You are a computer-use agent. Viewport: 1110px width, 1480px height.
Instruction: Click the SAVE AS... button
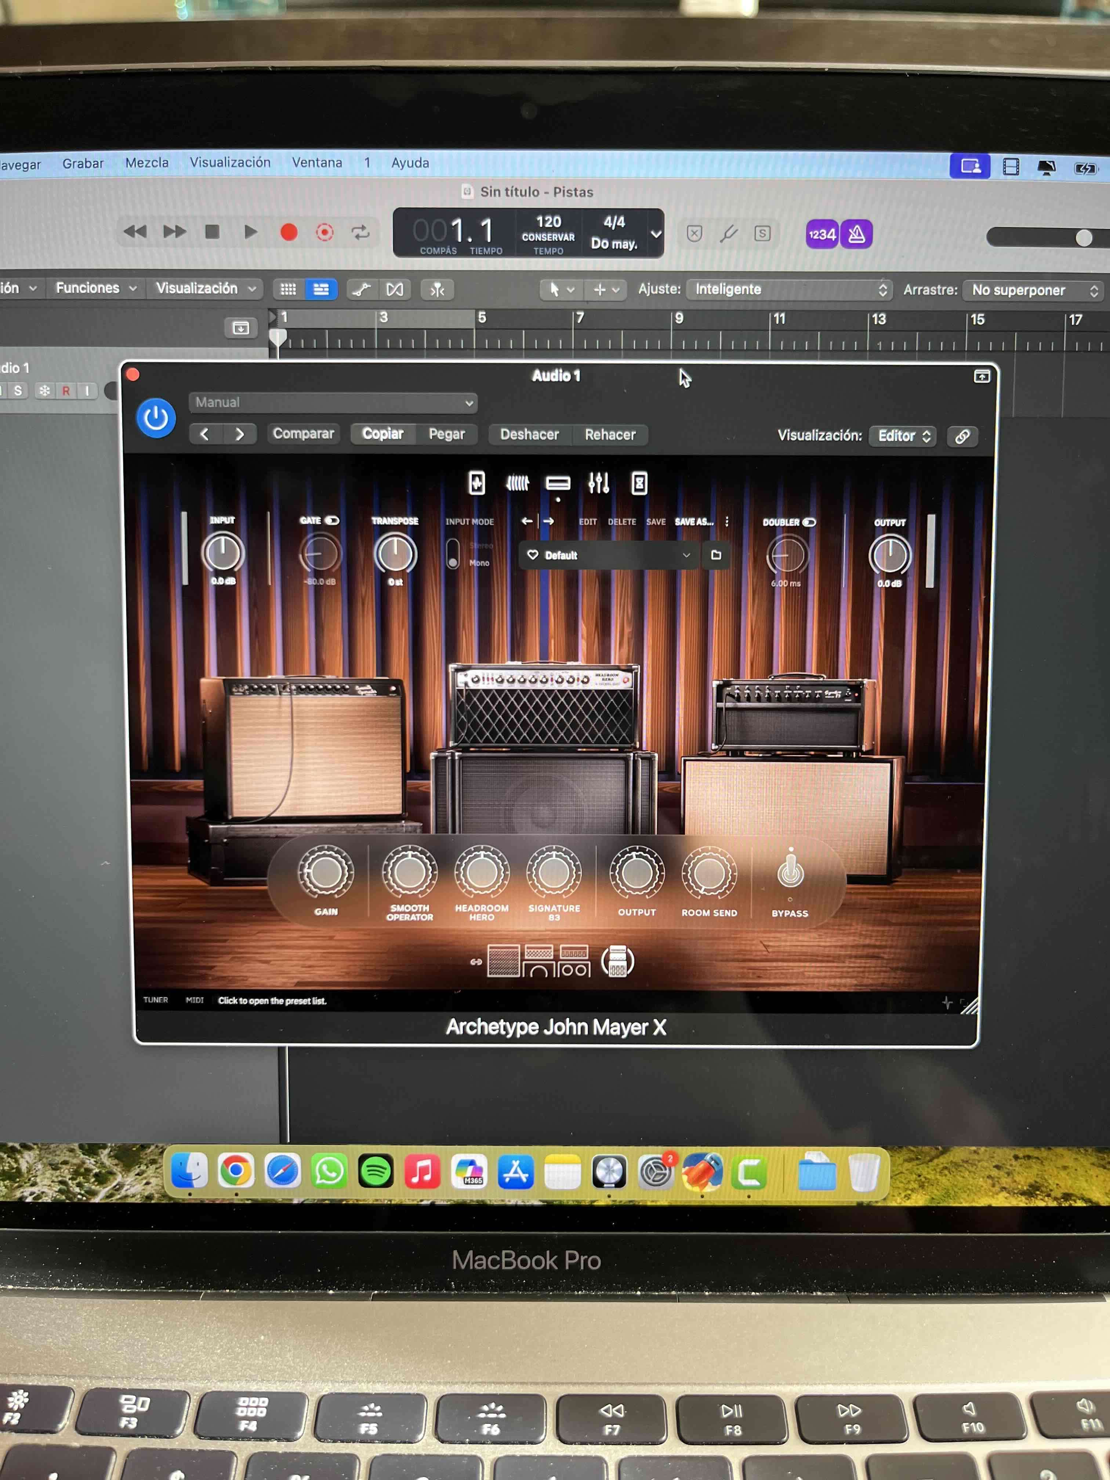(x=694, y=522)
